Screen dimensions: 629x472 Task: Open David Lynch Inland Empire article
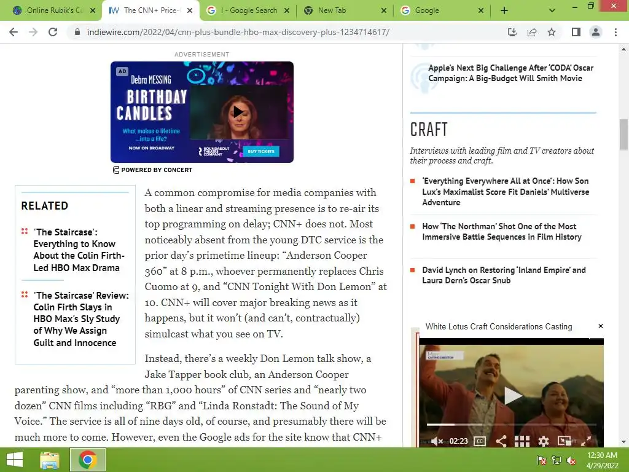point(504,275)
